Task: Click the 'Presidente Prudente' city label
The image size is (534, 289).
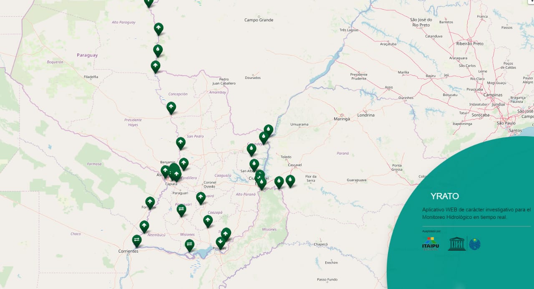Action: tap(359, 76)
